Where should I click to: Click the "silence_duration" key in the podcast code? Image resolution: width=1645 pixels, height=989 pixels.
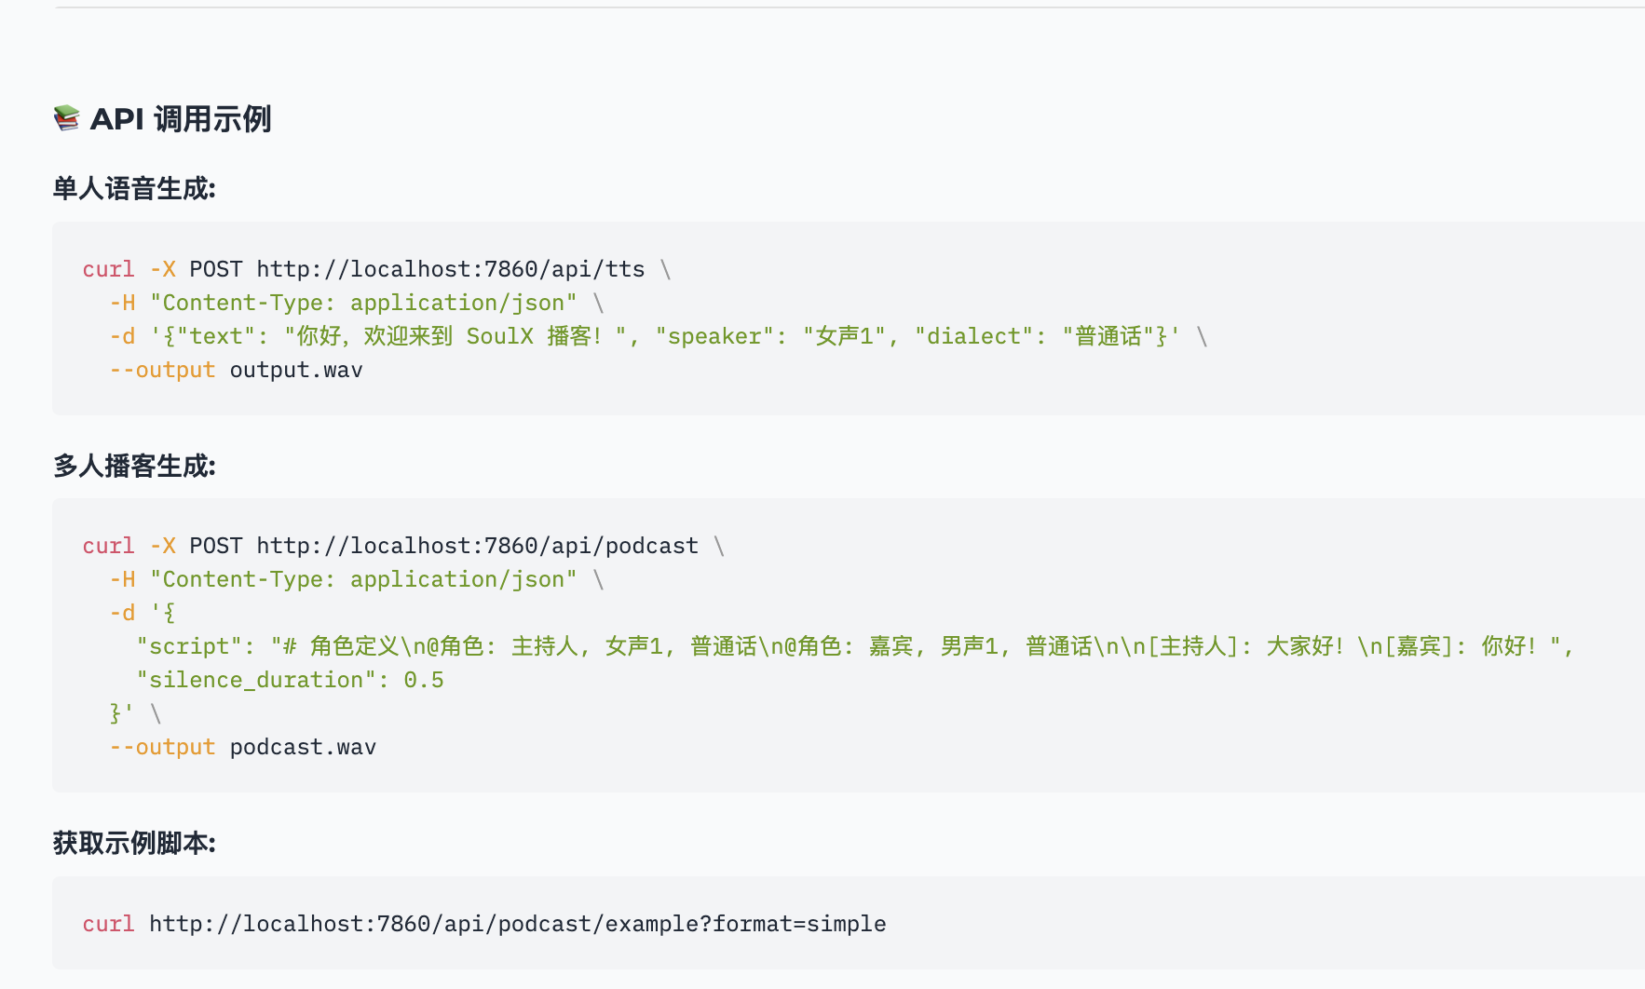click(x=256, y=680)
